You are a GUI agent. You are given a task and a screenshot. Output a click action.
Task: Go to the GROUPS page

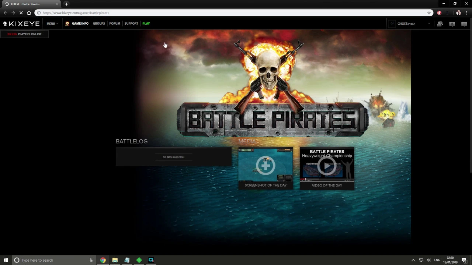[x=99, y=24]
